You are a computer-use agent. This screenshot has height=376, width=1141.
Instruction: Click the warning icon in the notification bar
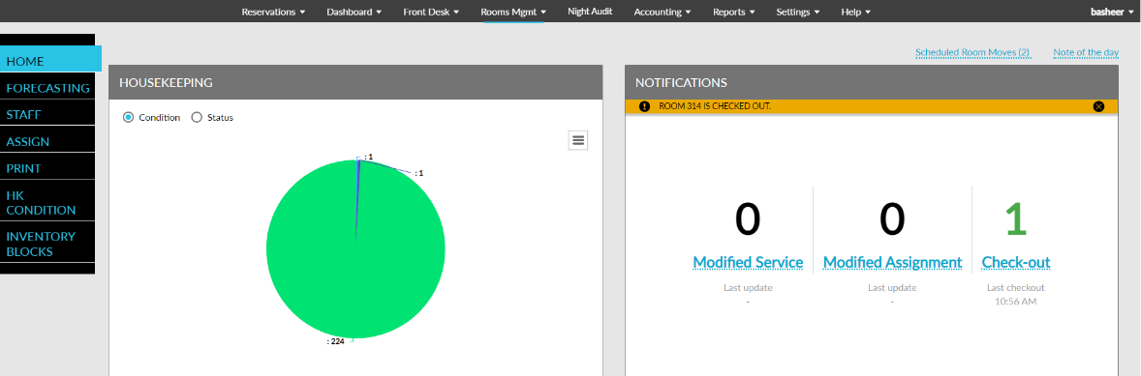point(644,106)
